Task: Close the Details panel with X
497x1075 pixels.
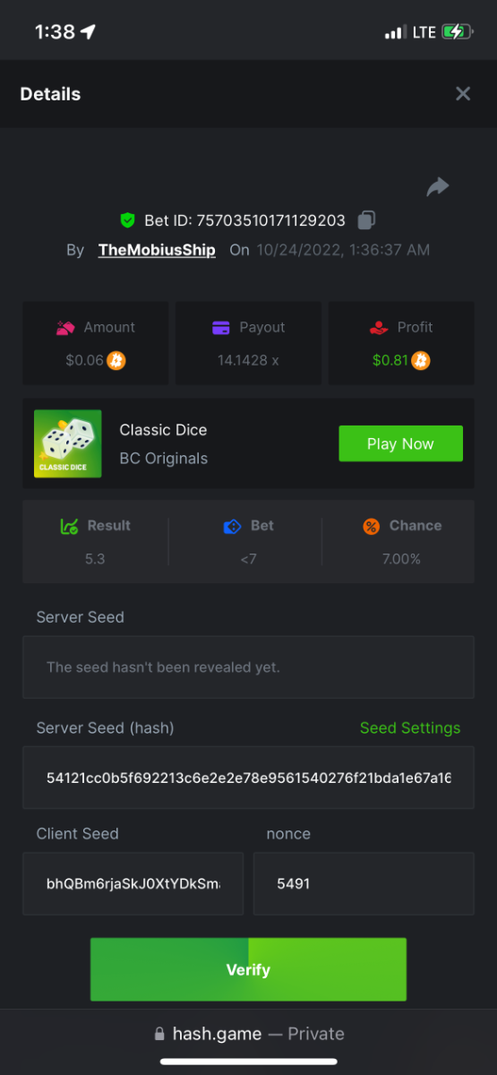Action: [463, 94]
